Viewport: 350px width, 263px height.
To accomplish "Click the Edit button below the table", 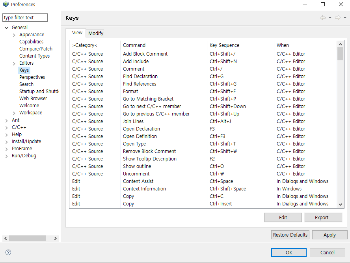I will [283, 217].
